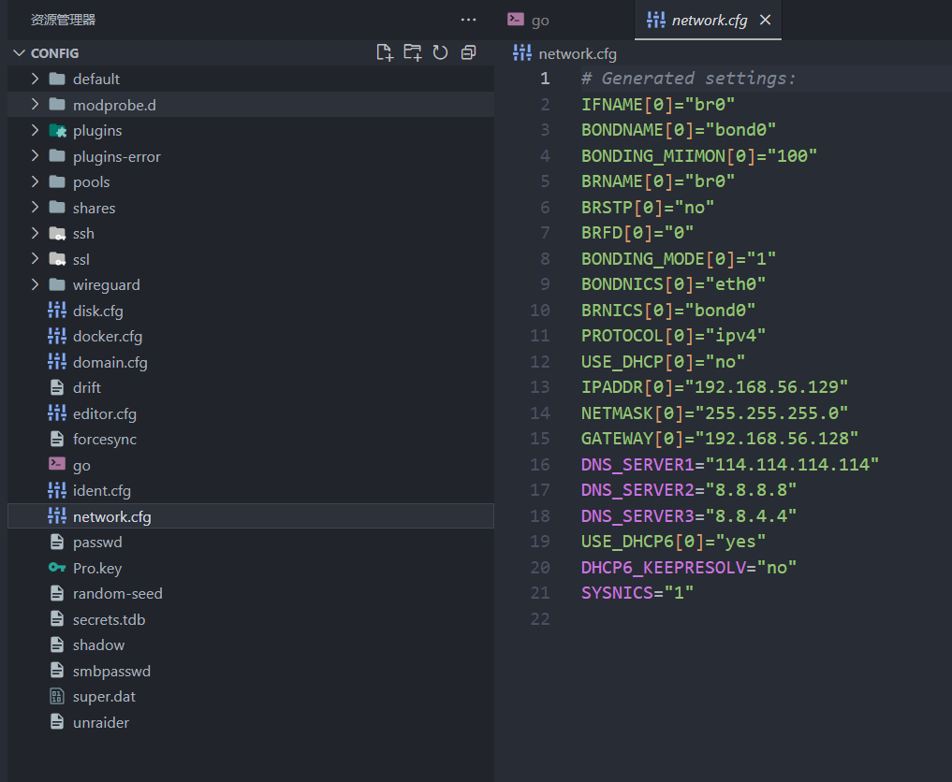Expand the ssh folder chevron
The image size is (952, 782).
tap(35, 234)
